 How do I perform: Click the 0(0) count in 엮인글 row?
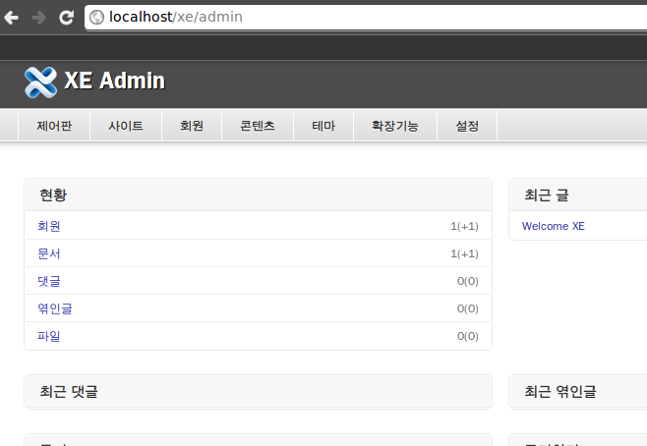pos(467,309)
